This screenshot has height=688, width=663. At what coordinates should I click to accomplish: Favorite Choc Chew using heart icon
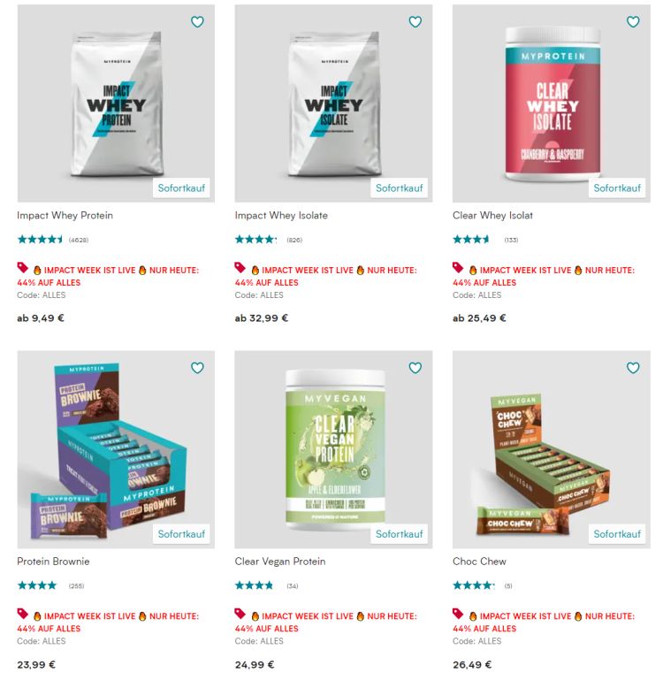coord(633,368)
